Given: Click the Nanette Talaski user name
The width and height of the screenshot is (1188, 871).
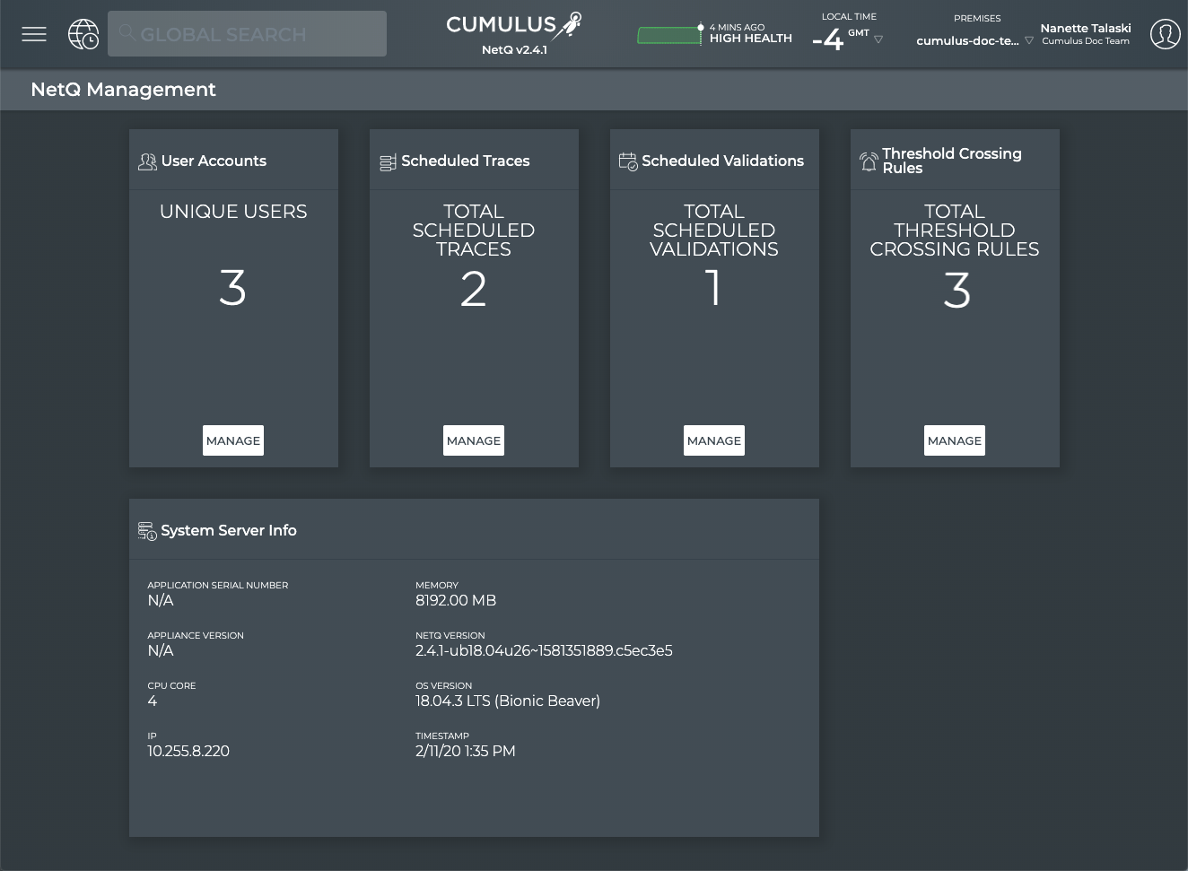Looking at the screenshot, I should pos(1085,28).
